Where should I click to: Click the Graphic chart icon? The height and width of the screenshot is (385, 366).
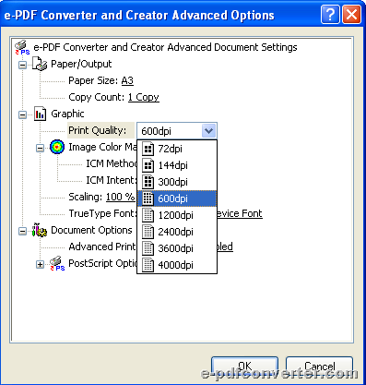click(x=40, y=114)
